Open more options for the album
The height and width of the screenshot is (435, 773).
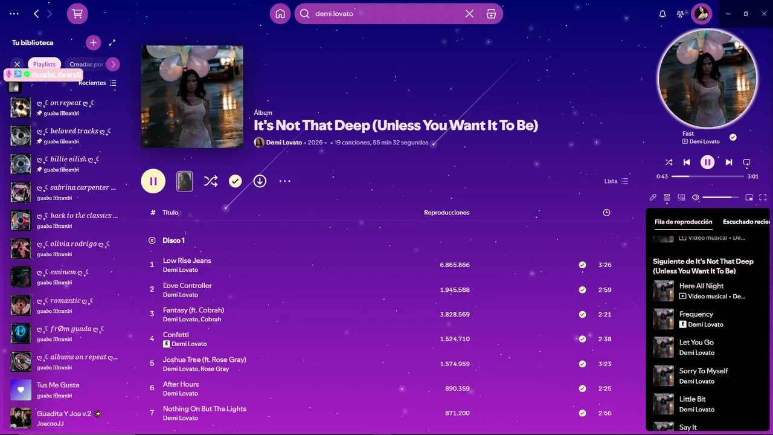click(285, 181)
